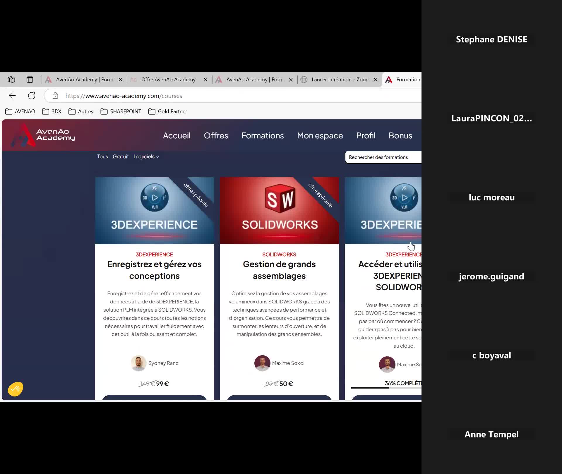The image size is (562, 474).
Task: Open the SHAREPOINT bookmarks folder
Action: pos(121,111)
